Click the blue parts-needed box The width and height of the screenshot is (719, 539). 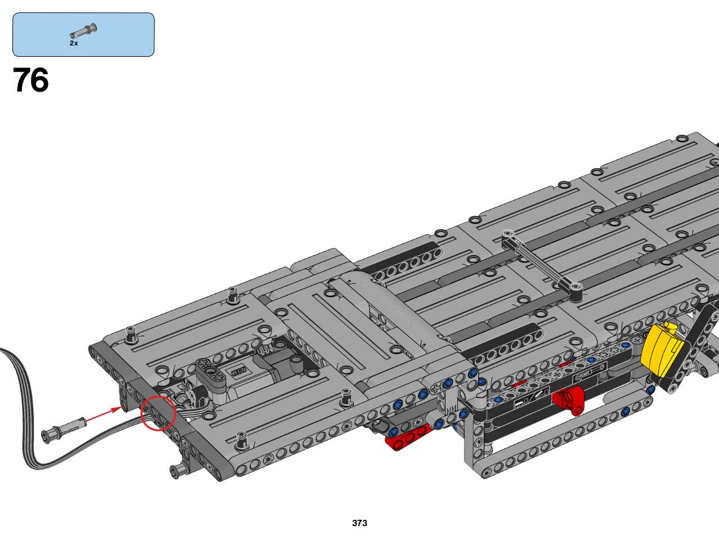pyautogui.click(x=83, y=35)
